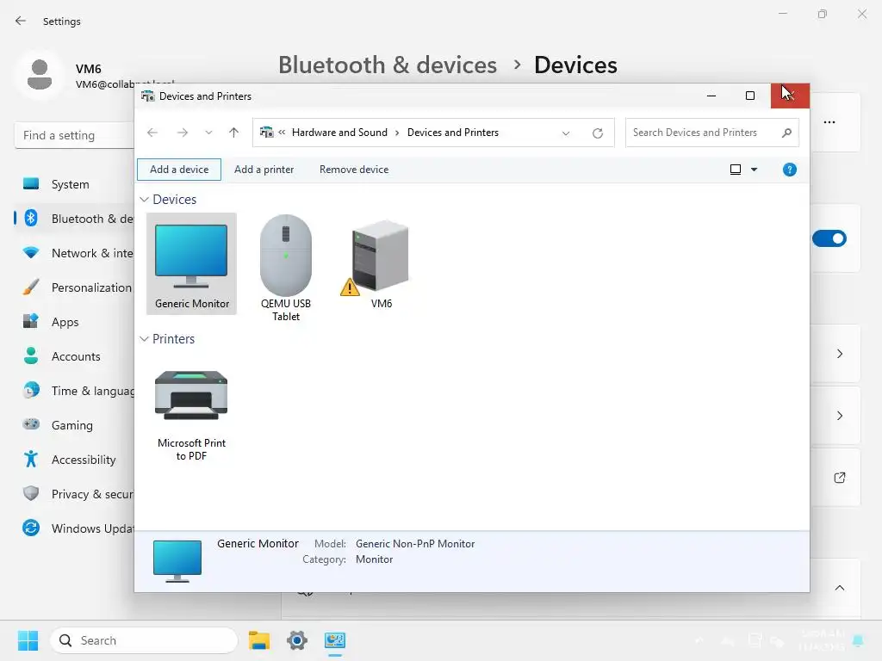The width and height of the screenshot is (882, 661).
Task: Click Add a device button
Action: point(179,170)
